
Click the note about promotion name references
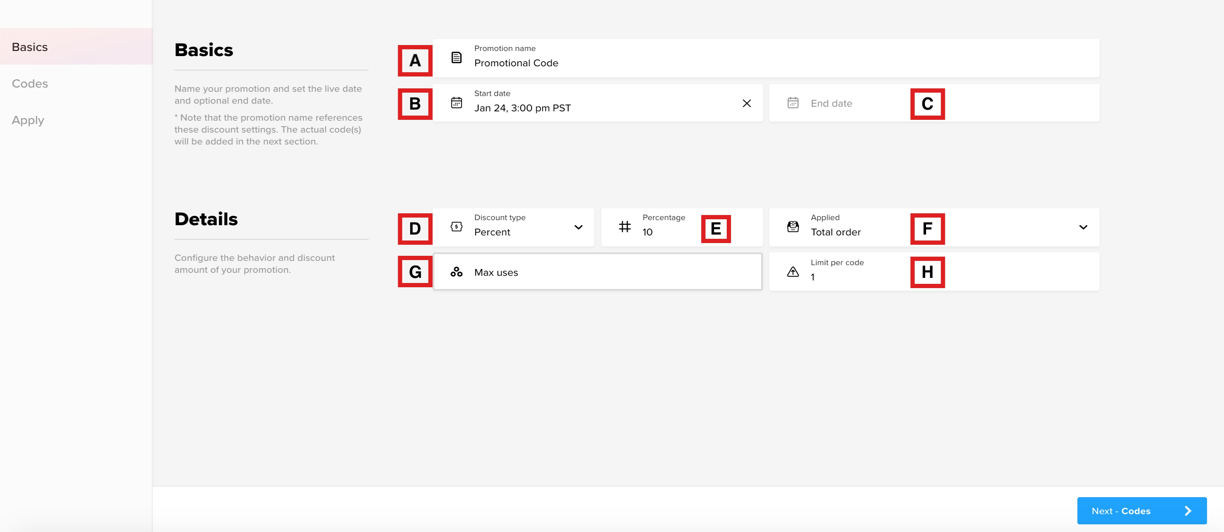pos(269,129)
